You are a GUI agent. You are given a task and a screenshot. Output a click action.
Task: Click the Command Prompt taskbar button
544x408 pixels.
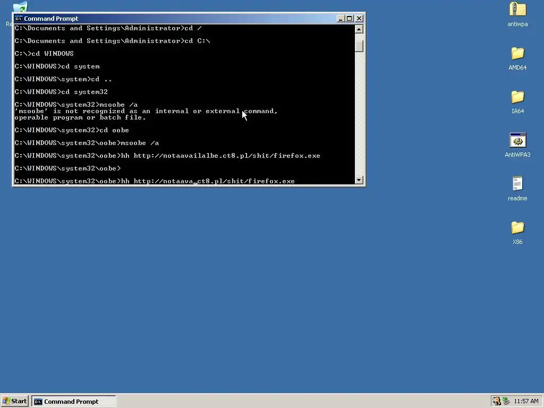coord(73,402)
